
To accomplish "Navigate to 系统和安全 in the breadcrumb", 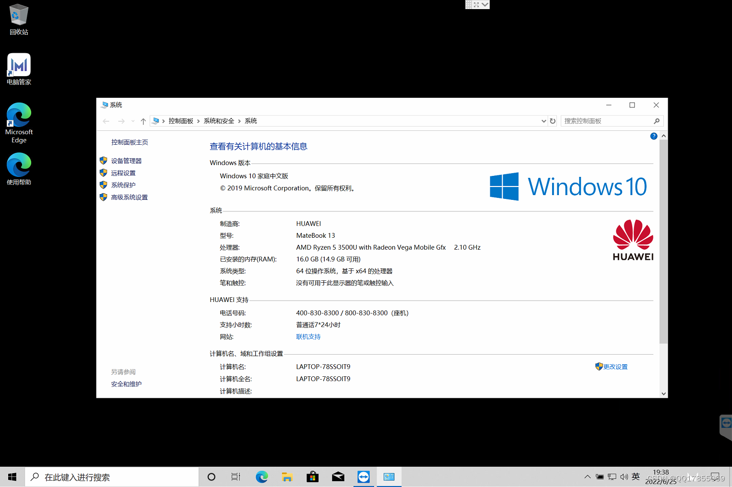I will tap(219, 121).
